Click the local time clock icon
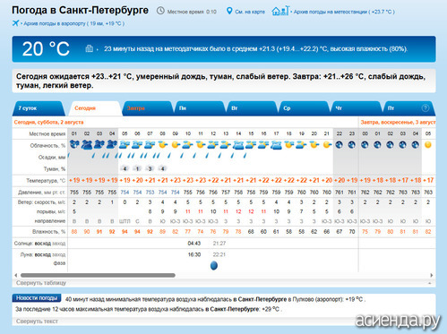Viewport: 447px width, 334px height. [160, 11]
